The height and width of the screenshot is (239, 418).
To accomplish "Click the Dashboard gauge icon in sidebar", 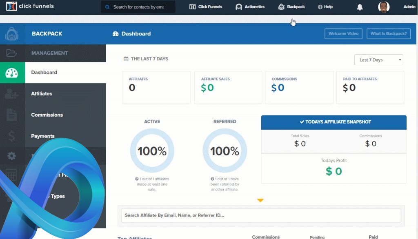I will (x=12, y=73).
